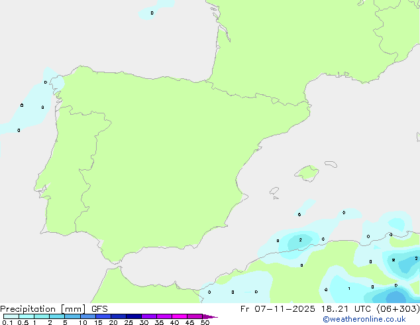The height and width of the screenshot is (325, 420).
Task: Select the 15–20 mm legend swatch
Action: (x=103, y=316)
